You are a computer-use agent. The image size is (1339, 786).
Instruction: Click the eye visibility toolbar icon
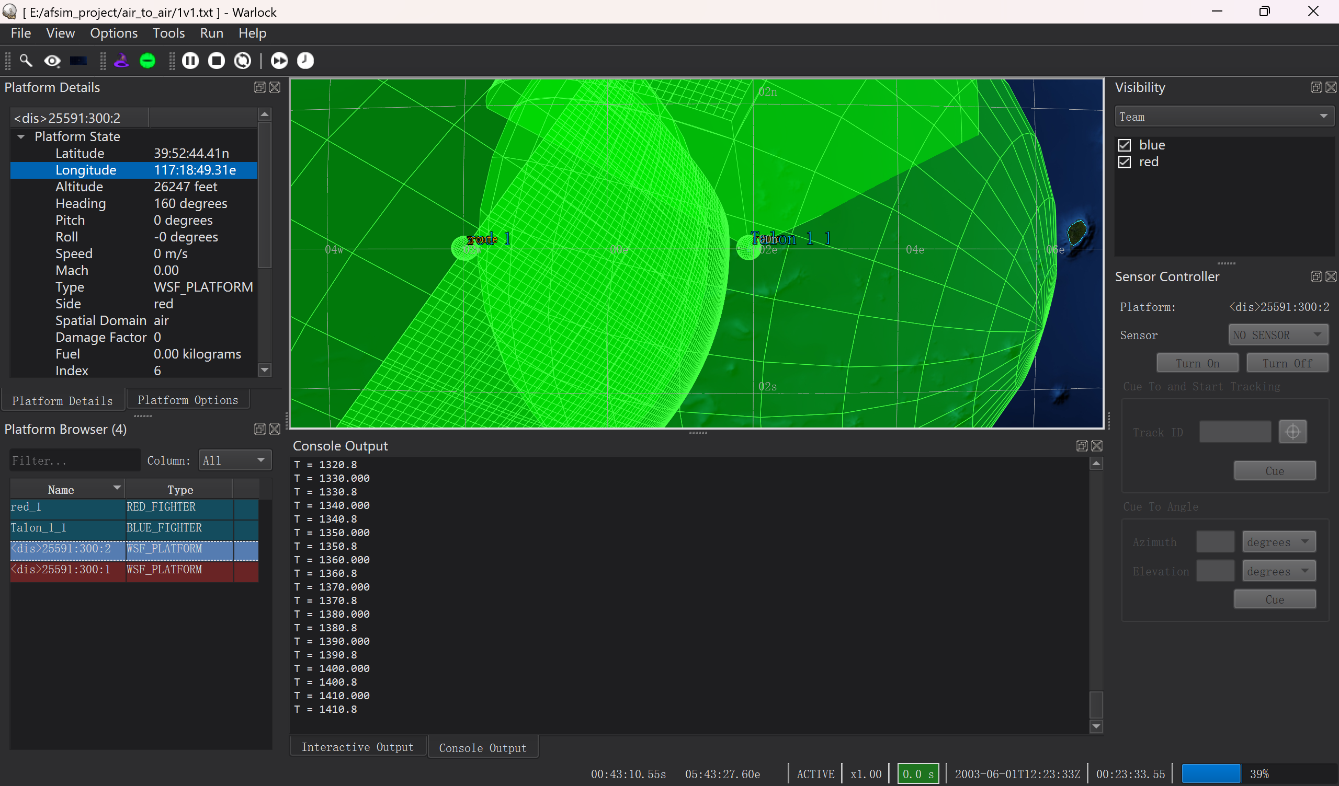(x=52, y=61)
